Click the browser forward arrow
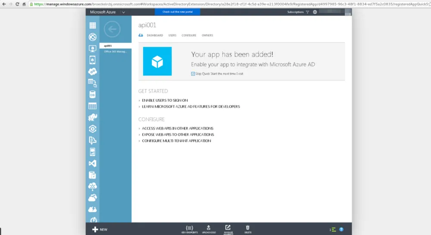 10,4
